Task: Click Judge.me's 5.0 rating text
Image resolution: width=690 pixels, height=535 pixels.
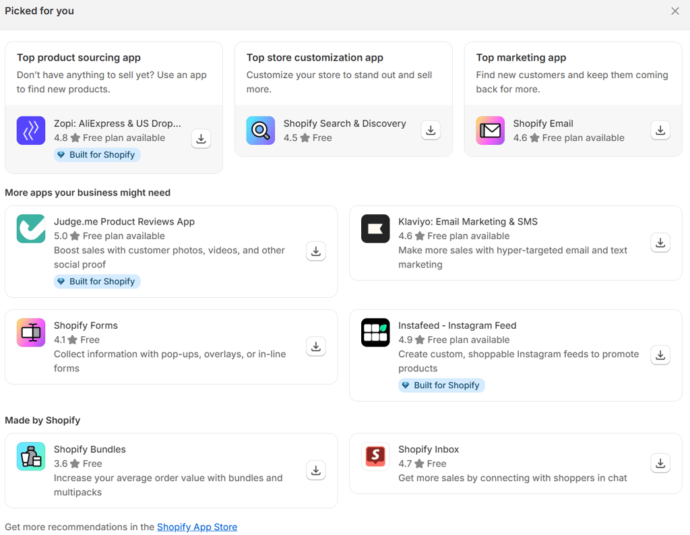Action: coord(110,237)
